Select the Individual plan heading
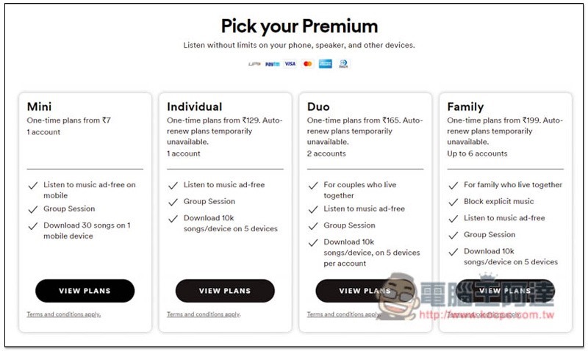Image resolution: width=588 pixels, height=351 pixels. pyautogui.click(x=195, y=106)
